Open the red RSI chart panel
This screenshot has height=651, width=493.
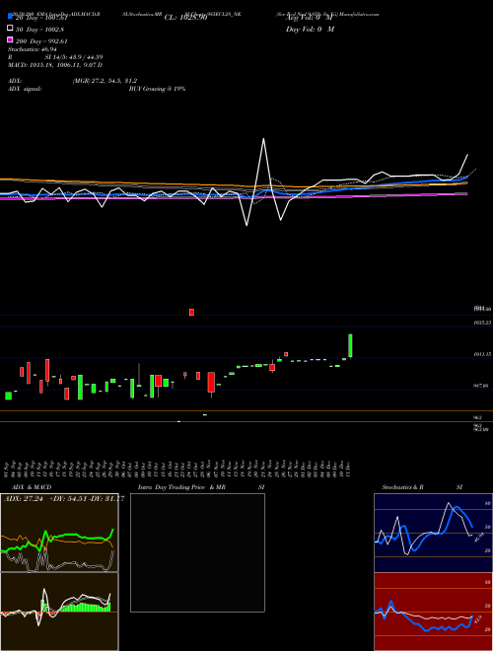433,612
